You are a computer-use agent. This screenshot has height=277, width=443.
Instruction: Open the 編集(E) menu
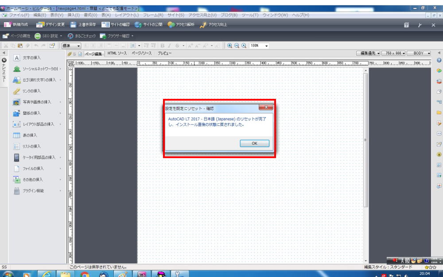click(39, 15)
